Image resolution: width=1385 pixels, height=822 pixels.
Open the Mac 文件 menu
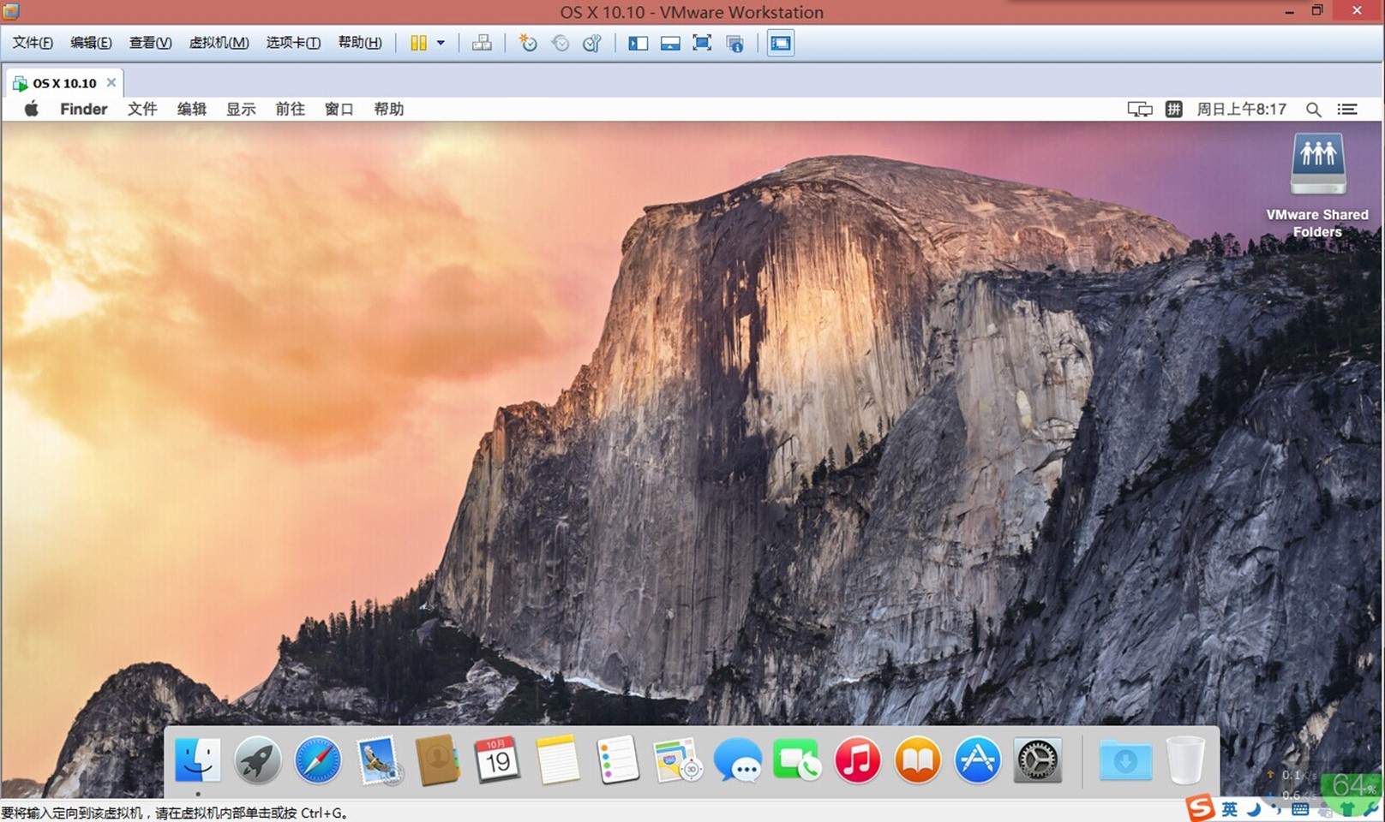(x=142, y=109)
